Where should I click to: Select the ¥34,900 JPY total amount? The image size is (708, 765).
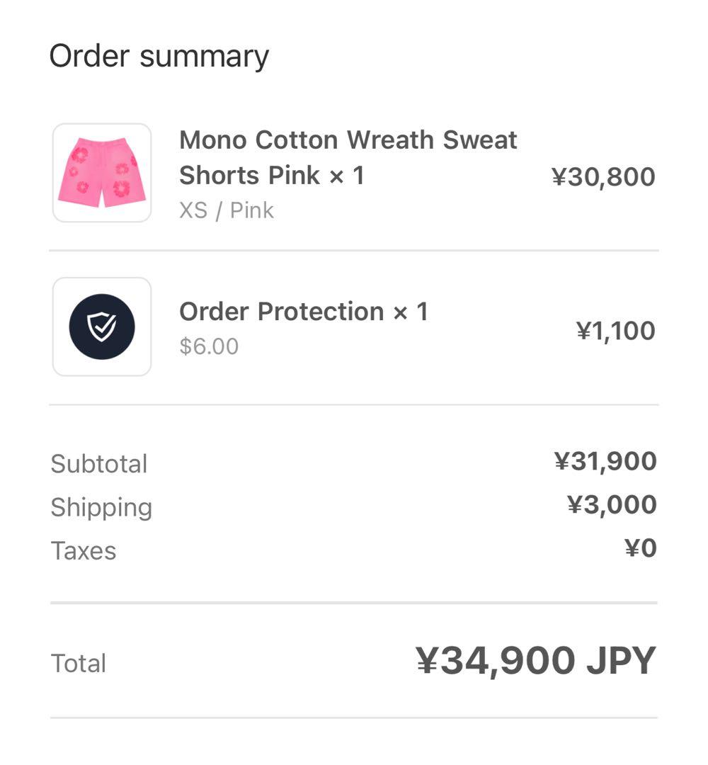click(535, 661)
